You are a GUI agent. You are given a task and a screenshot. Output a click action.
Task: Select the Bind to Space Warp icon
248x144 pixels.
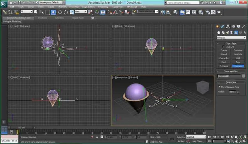pos(16,12)
